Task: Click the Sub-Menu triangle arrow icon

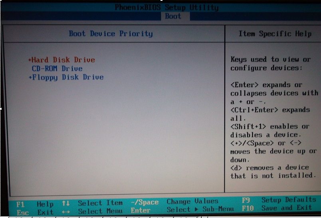Action: [196, 209]
